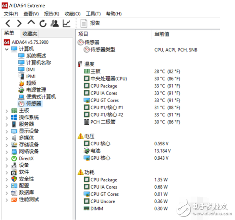This screenshot has width=235, height=220.
Task: Open the 收藏(O) menu
Action: pos(72,14)
